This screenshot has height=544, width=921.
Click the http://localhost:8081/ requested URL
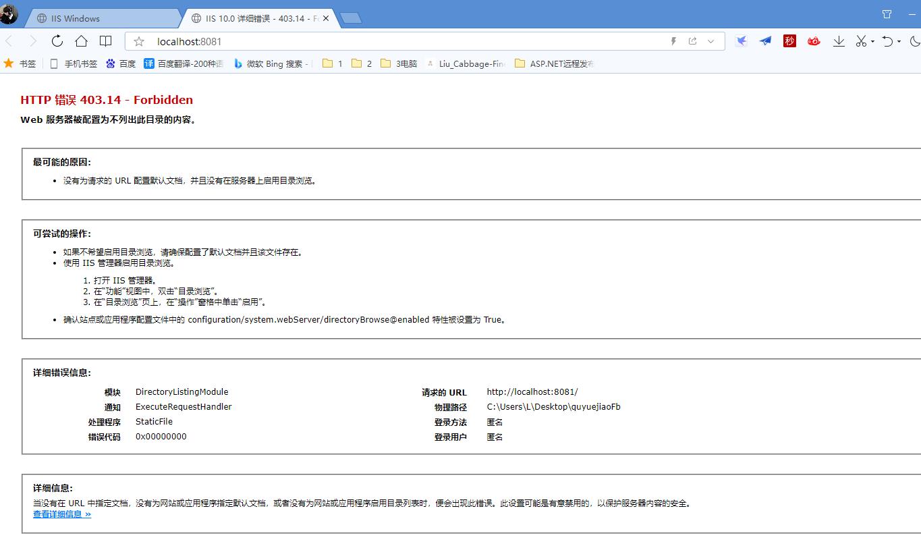[x=532, y=392]
